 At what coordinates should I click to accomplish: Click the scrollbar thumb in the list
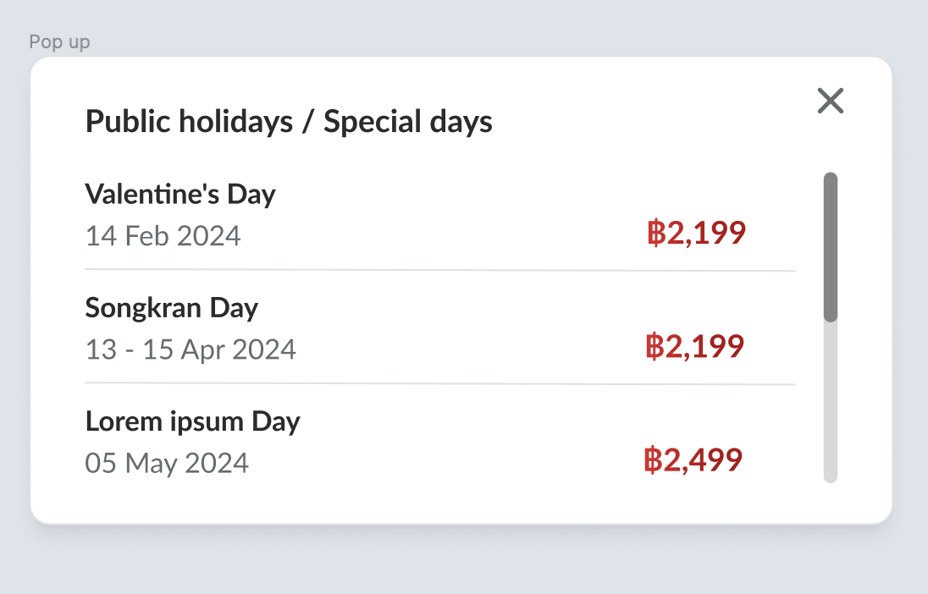tap(831, 246)
